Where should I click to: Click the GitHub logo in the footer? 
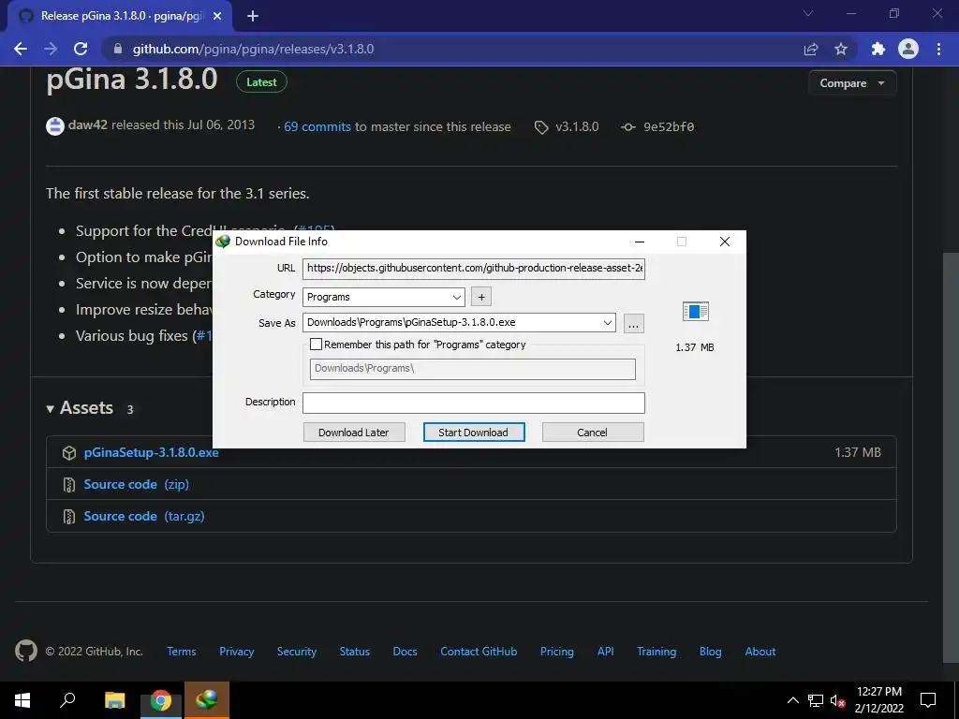[x=25, y=651]
